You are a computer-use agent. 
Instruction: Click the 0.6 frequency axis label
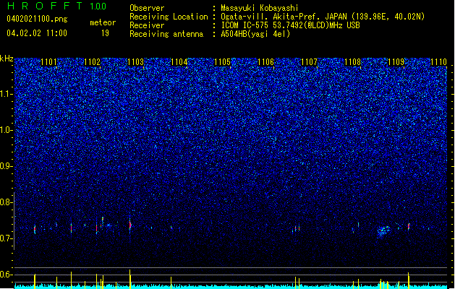[x=7, y=275]
